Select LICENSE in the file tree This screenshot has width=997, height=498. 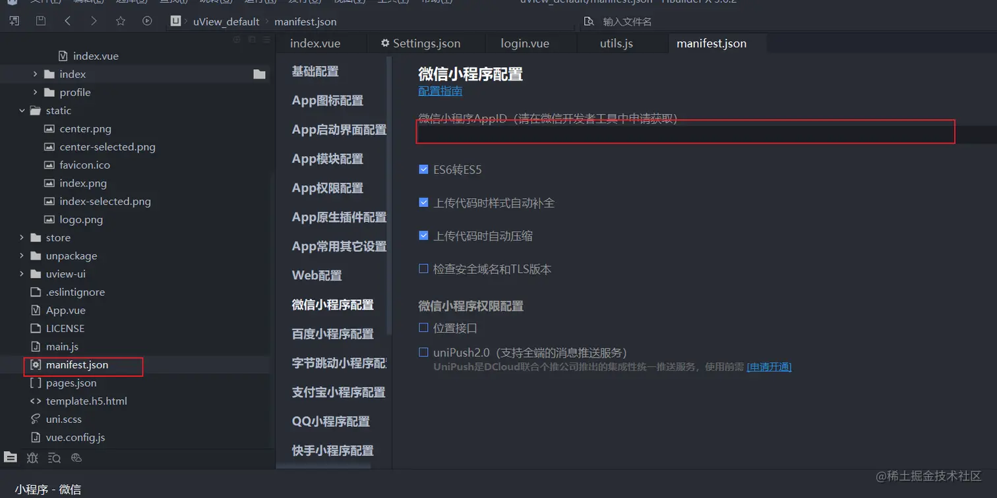(x=65, y=328)
